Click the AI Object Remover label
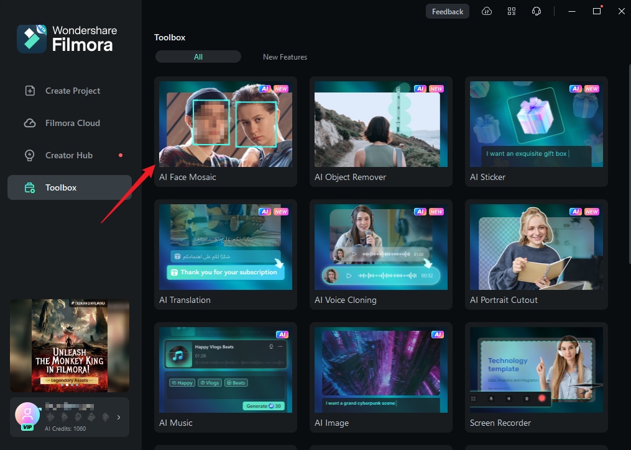This screenshot has height=450, width=631. (x=350, y=177)
